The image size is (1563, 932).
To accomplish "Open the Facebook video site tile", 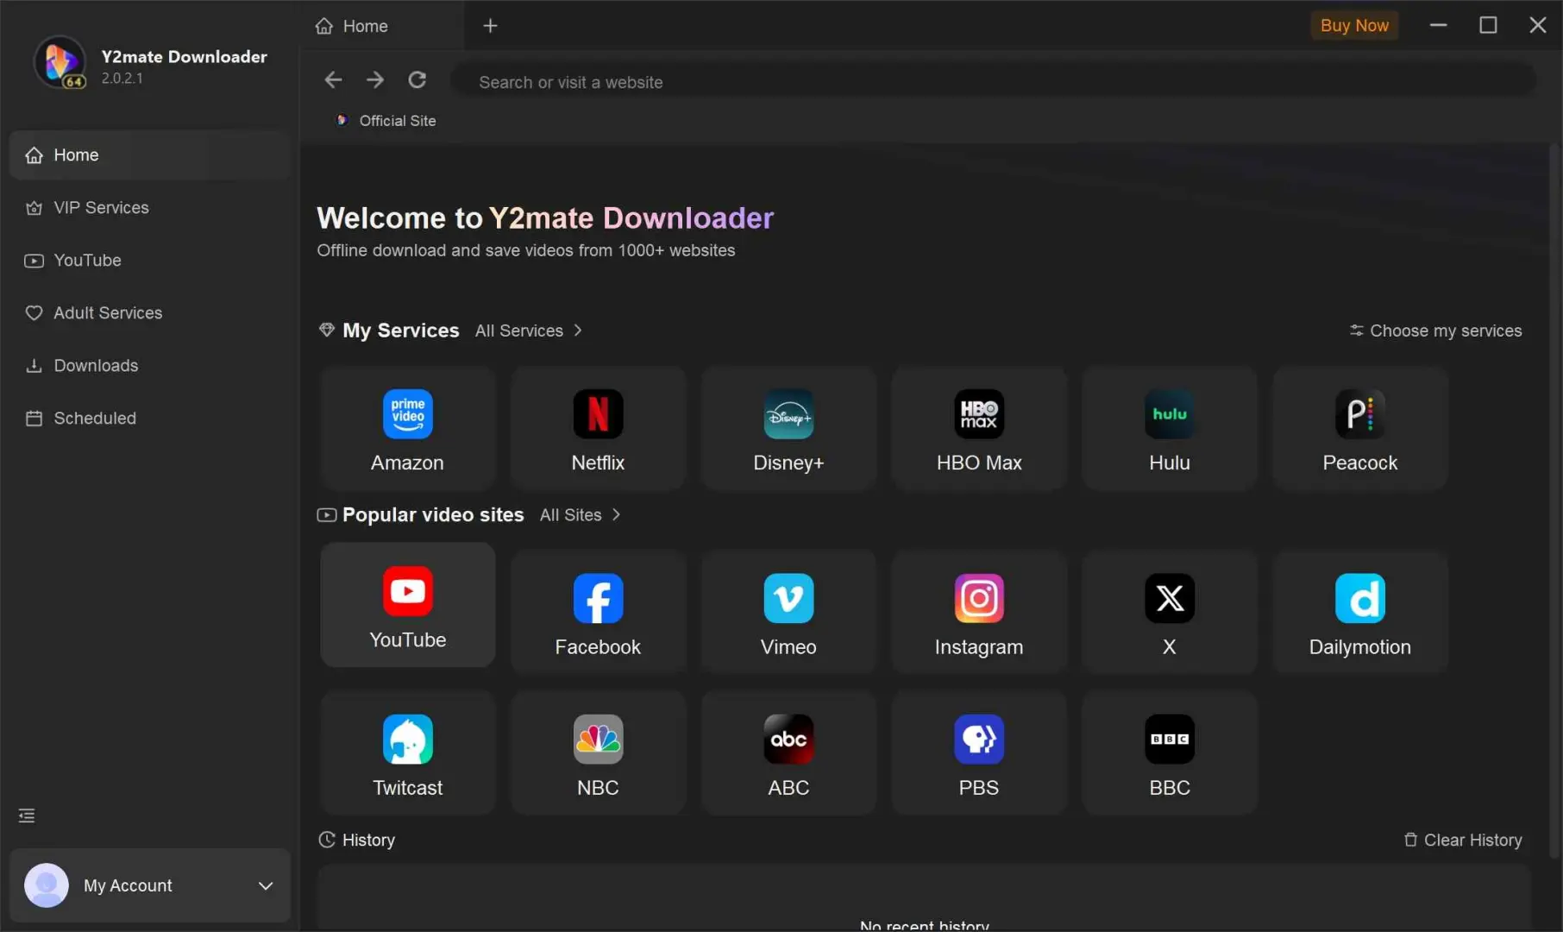I will coord(598,612).
